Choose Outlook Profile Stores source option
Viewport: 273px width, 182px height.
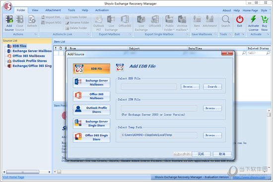(x=92, y=110)
